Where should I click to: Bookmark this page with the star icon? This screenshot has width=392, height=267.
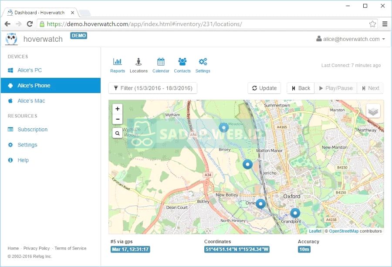pyautogui.click(x=372, y=24)
